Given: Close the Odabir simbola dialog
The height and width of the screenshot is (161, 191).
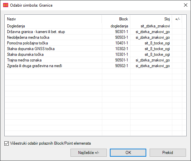Looking at the screenshot, I should tap(186, 5).
